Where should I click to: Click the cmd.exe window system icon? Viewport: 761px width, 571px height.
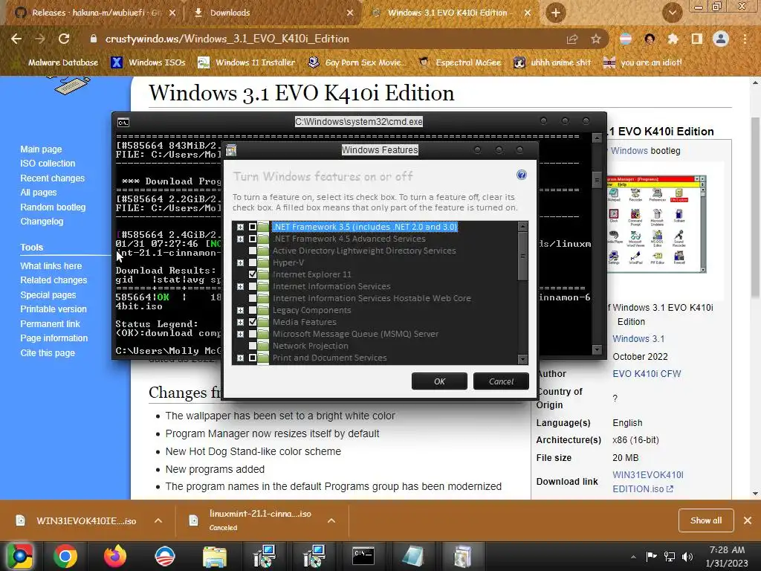[x=123, y=123]
